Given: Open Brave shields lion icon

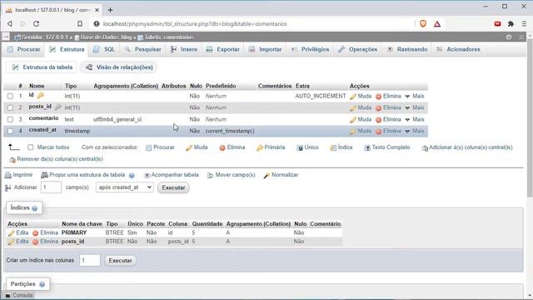Looking at the screenshot, I should (x=423, y=24).
